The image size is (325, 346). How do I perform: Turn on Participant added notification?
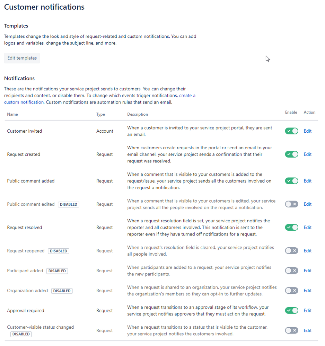[291, 270]
